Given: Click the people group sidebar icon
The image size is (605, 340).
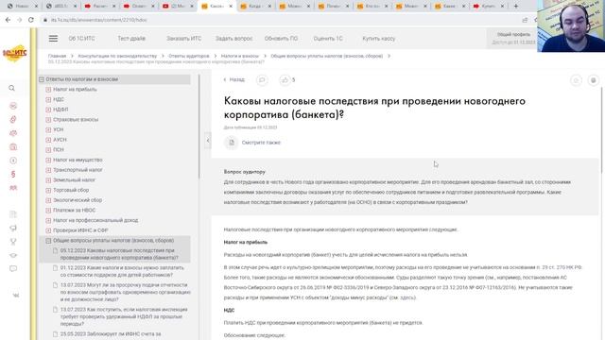Looking at the screenshot, I should [13, 188].
